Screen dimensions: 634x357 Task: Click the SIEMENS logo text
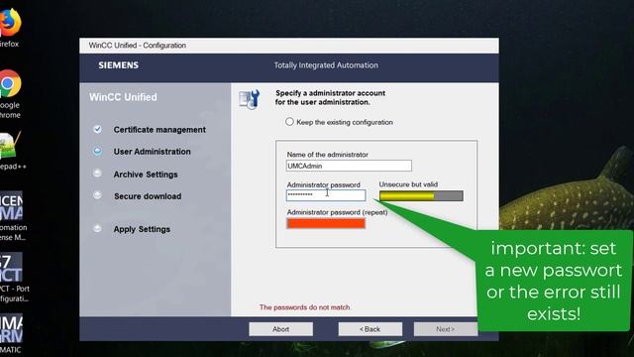[x=119, y=65]
